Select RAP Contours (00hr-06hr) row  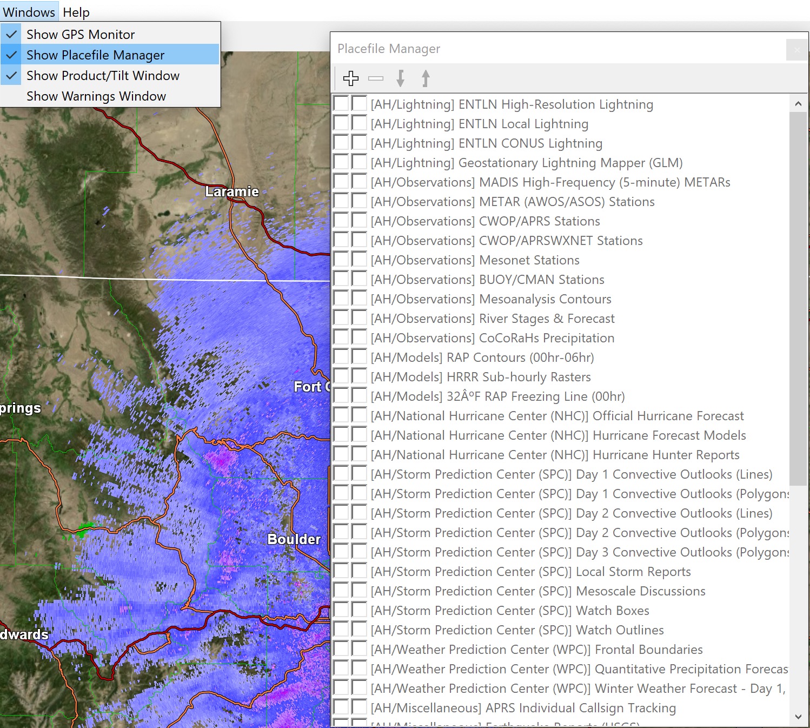tap(560, 358)
